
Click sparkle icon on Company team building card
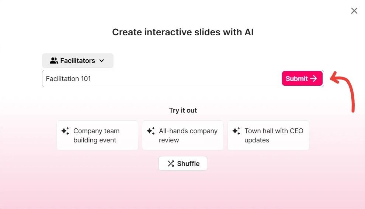pos(65,131)
